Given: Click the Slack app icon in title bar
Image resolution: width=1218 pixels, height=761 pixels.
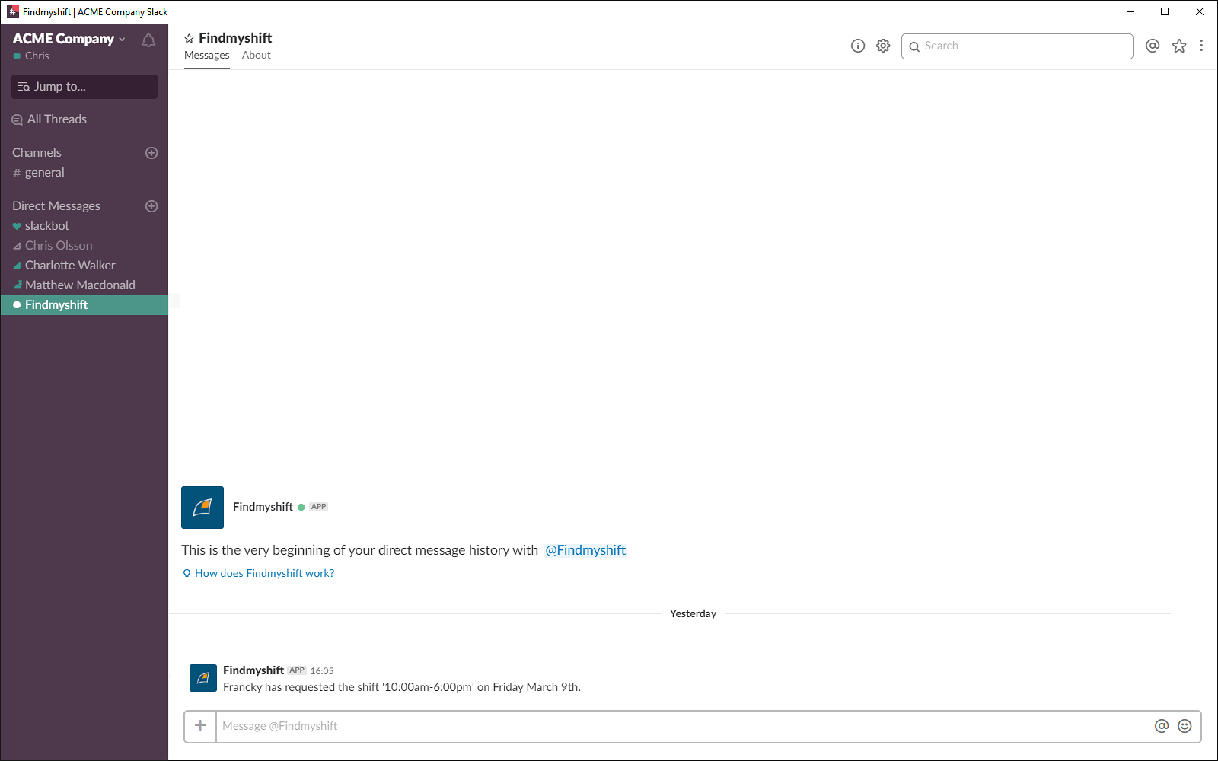Looking at the screenshot, I should 13,11.
